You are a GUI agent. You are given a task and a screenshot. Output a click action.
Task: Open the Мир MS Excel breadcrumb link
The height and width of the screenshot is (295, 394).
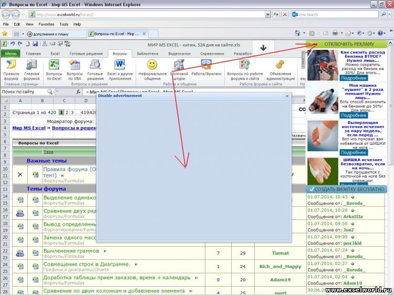[x=29, y=128]
